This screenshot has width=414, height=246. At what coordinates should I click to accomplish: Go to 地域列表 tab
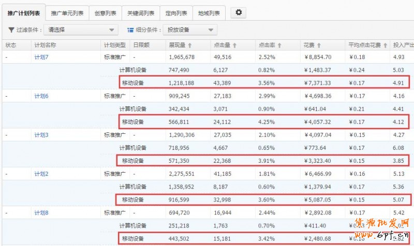(x=209, y=13)
